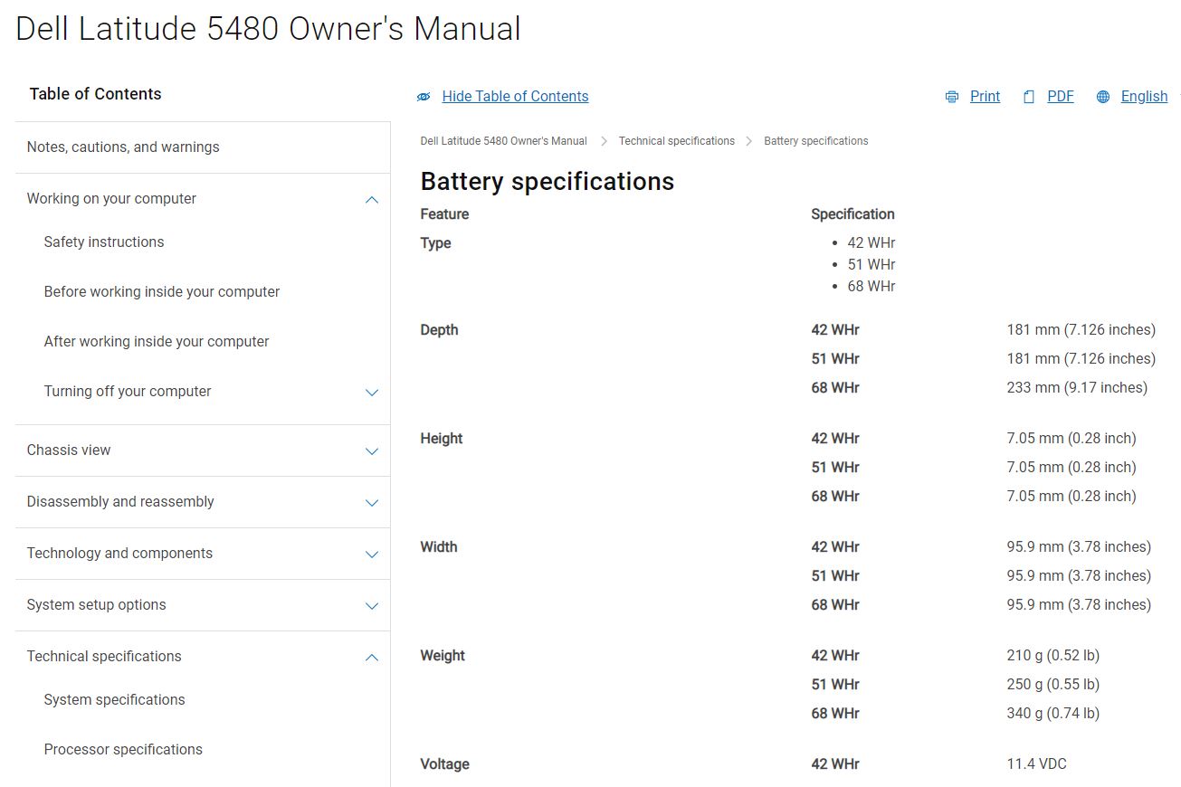Click the 233 mm (9.17 inches) value

tap(1077, 388)
